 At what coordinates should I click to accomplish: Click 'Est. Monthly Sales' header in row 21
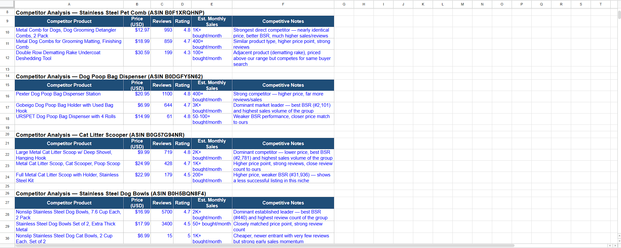point(212,144)
